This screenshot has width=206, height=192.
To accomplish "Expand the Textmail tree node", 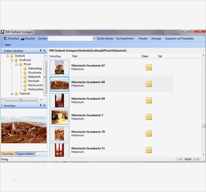I will coord(12,94).
